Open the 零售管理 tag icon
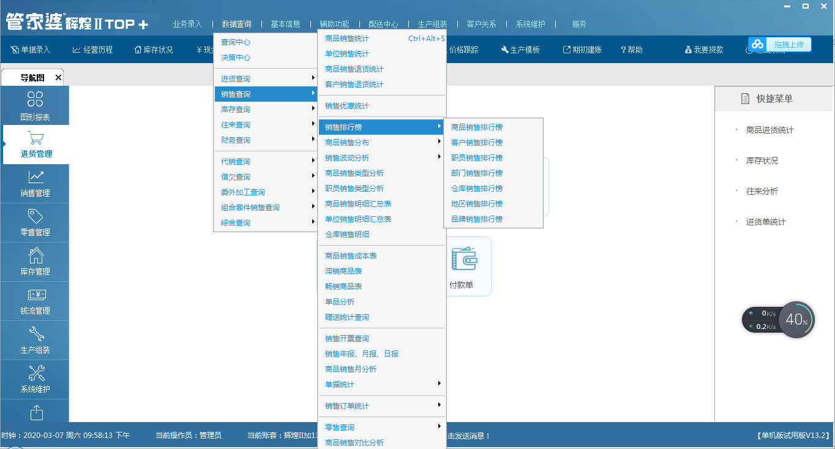 pos(35,217)
